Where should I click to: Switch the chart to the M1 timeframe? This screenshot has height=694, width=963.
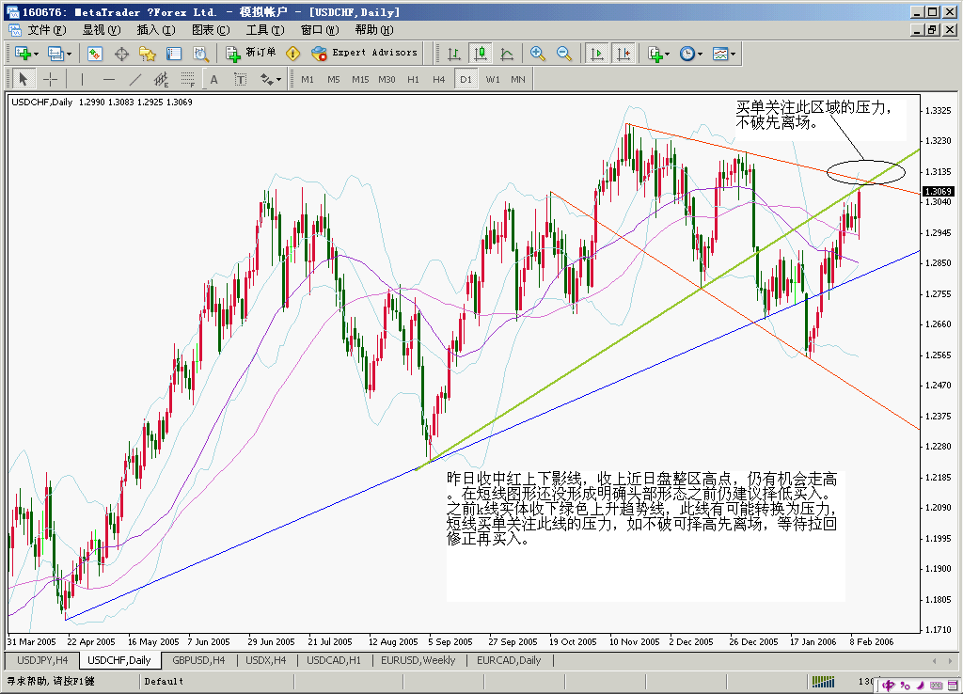(308, 79)
